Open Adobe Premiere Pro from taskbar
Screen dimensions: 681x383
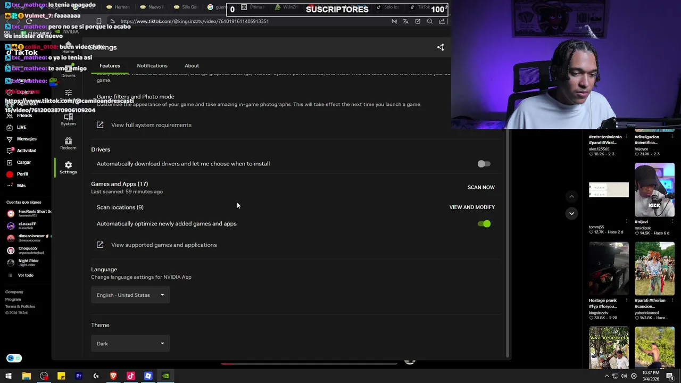79,376
